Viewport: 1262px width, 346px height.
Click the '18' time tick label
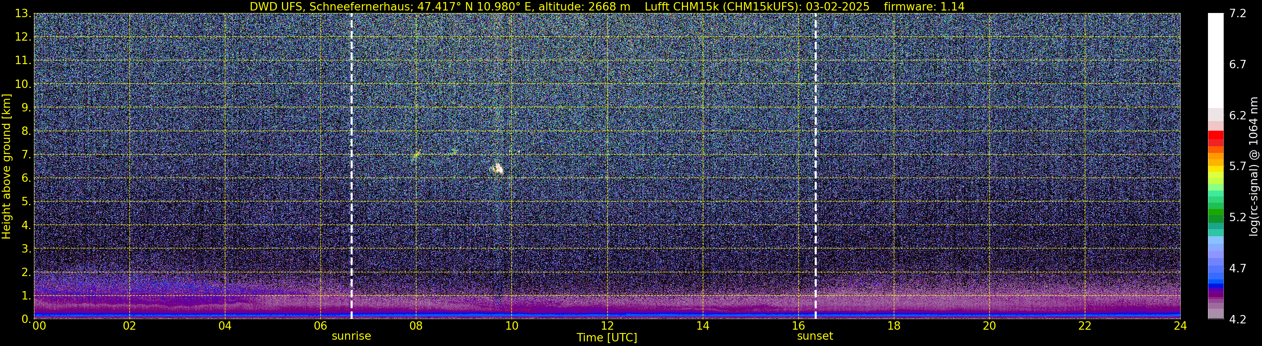pyautogui.click(x=893, y=326)
